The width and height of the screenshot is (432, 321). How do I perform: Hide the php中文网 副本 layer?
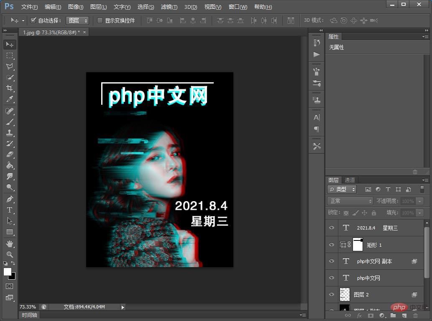click(x=332, y=261)
